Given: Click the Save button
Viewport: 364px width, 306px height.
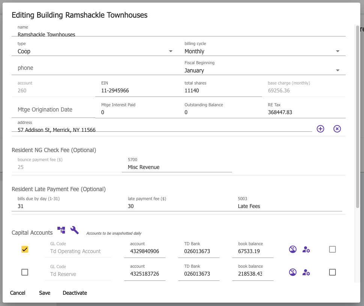Looking at the screenshot, I should coord(45,293).
